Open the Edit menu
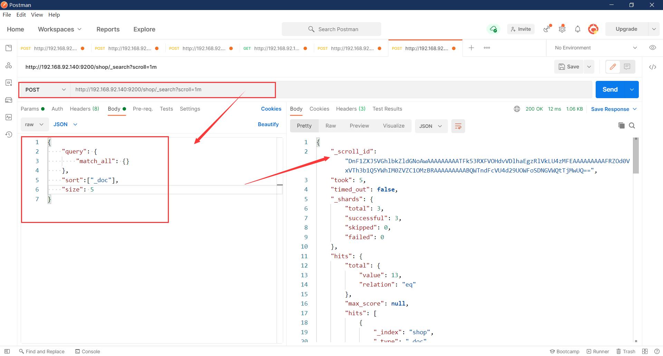 [x=21, y=15]
